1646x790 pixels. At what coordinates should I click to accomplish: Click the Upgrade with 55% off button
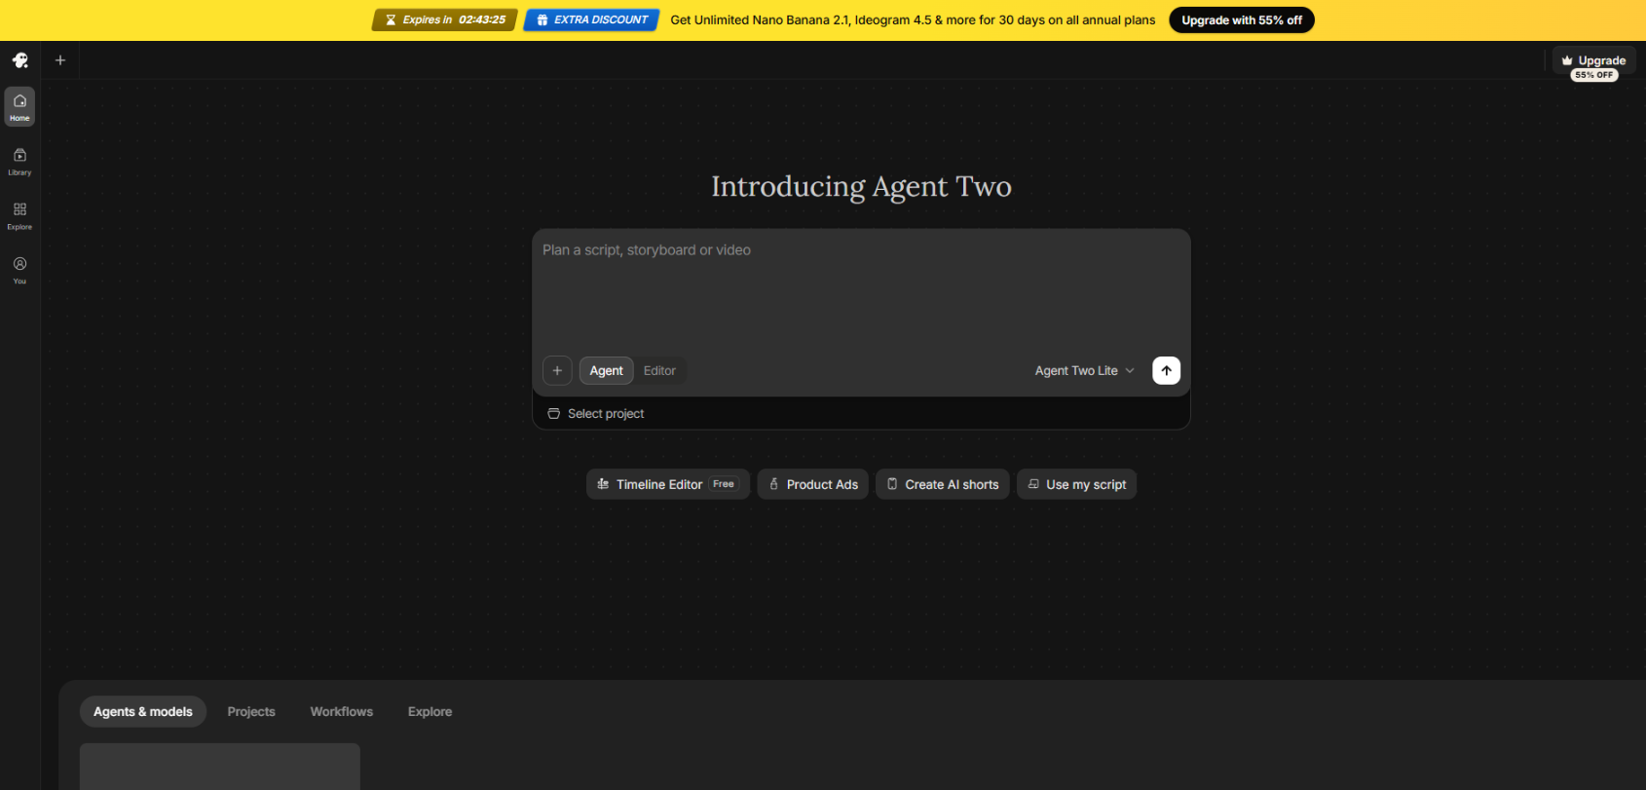tap(1242, 19)
